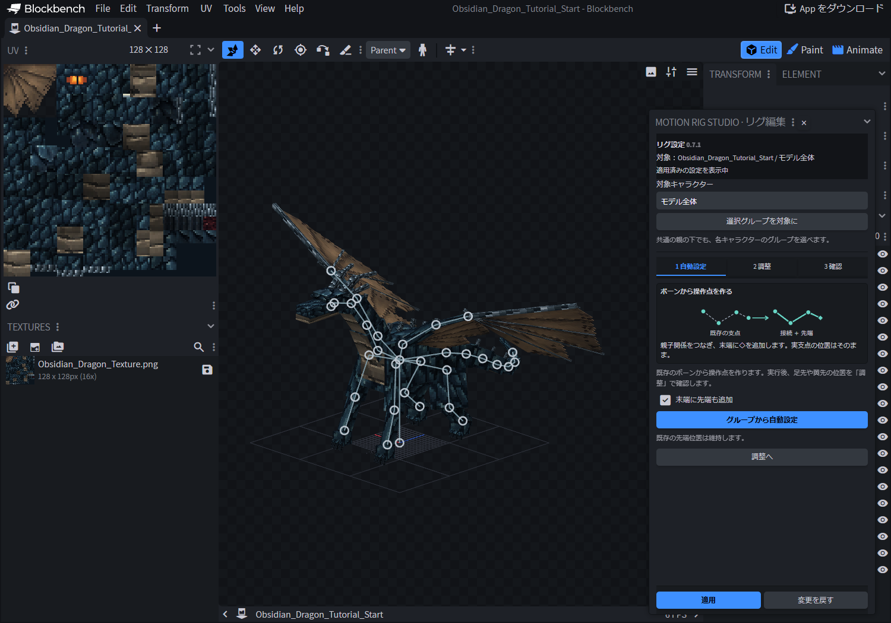Open the Tools menu
Image resolution: width=891 pixels, height=623 pixels.
(234, 8)
